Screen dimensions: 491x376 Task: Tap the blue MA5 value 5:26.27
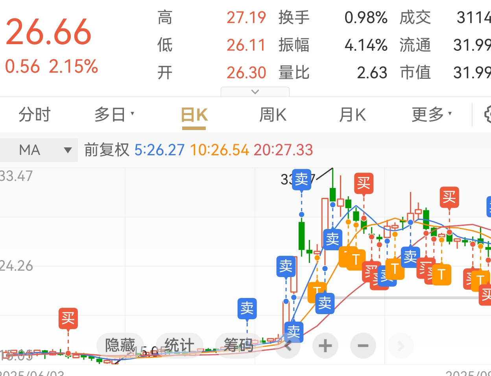point(159,150)
